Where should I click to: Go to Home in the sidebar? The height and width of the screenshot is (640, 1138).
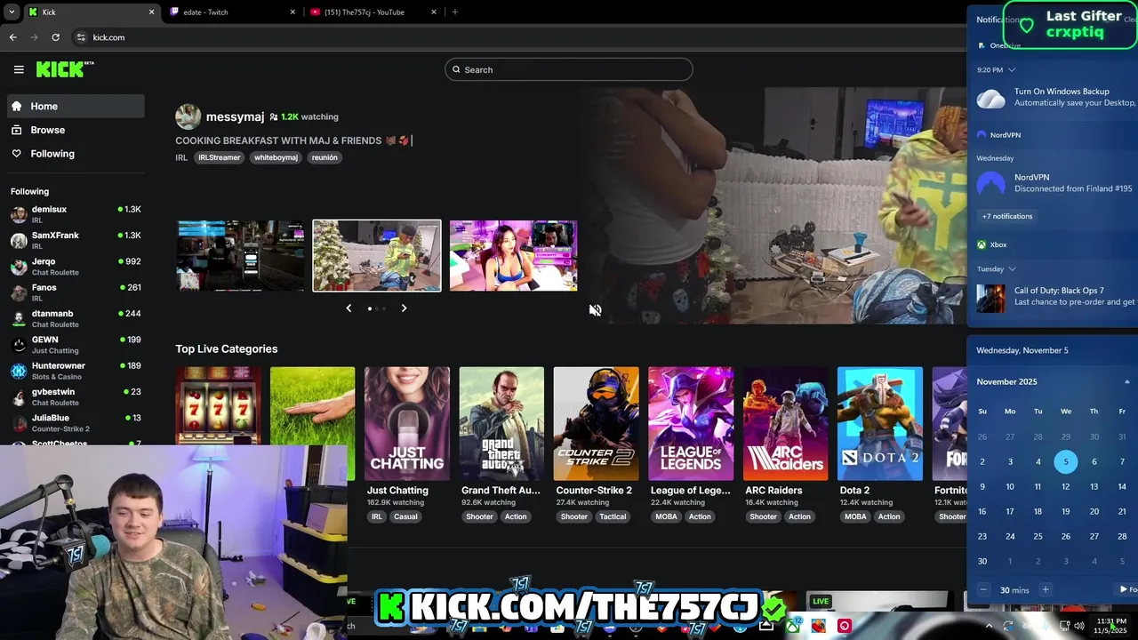(x=76, y=106)
